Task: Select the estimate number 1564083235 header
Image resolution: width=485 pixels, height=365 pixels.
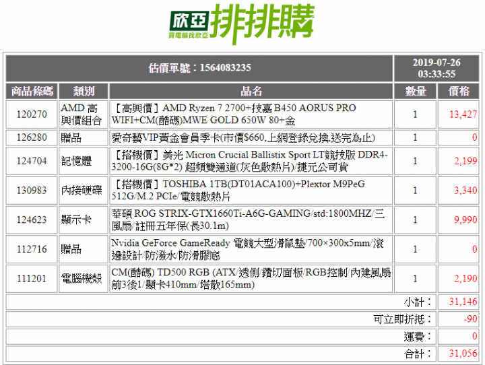Action: pyautogui.click(x=199, y=68)
